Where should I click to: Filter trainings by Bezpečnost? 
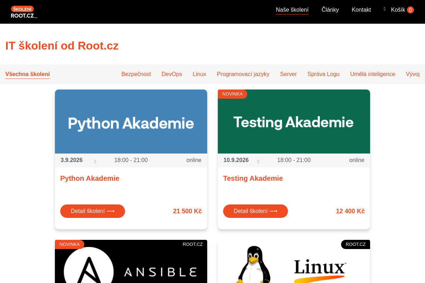coord(136,74)
